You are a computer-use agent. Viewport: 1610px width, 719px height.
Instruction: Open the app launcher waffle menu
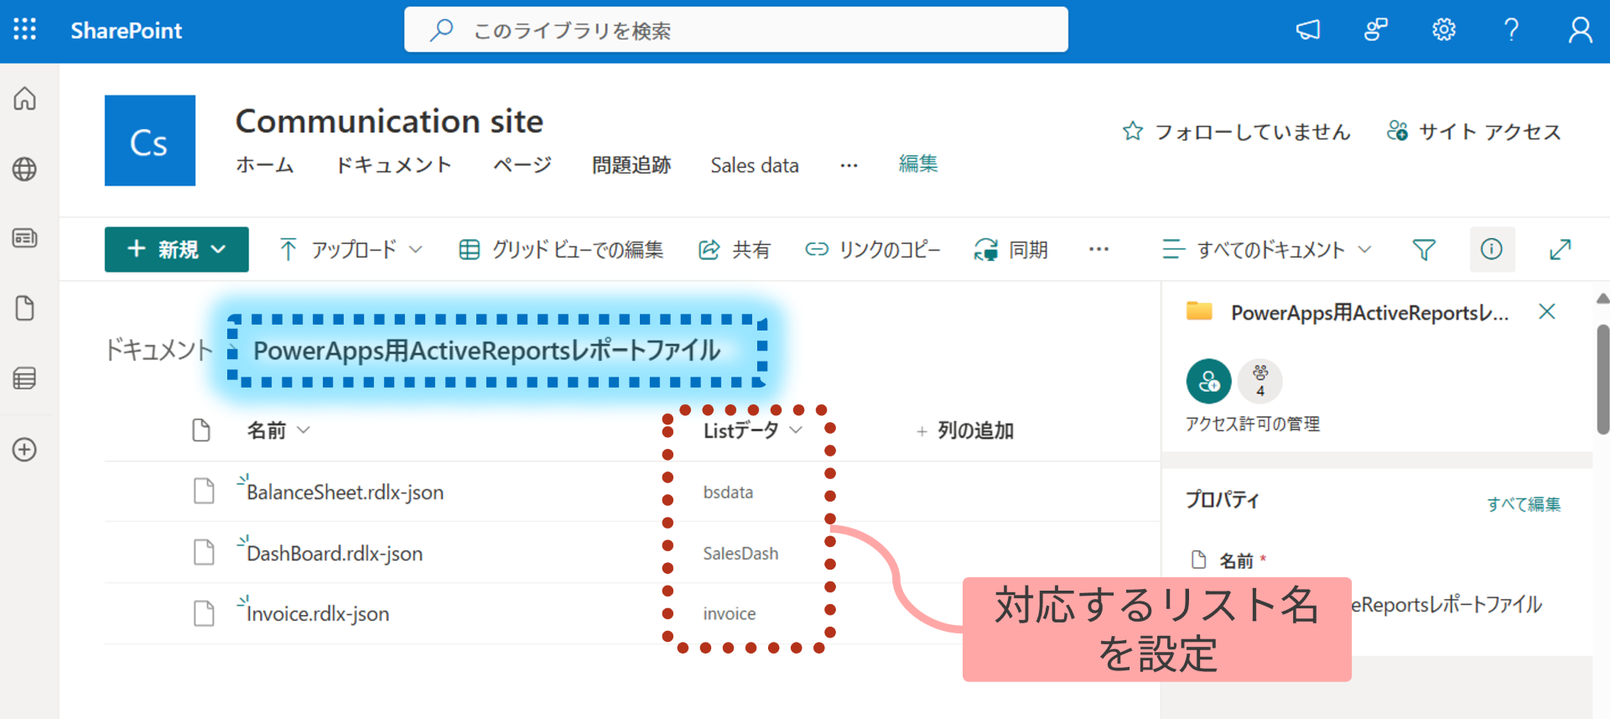(x=25, y=29)
